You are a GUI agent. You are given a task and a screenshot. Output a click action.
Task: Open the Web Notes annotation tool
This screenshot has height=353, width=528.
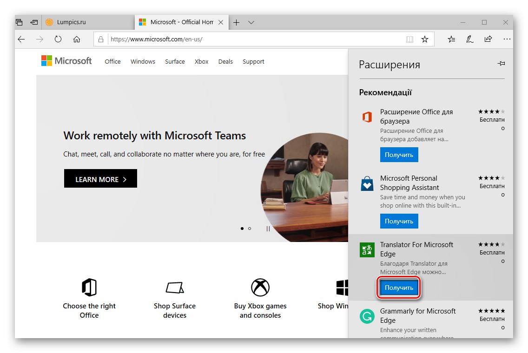[469, 39]
